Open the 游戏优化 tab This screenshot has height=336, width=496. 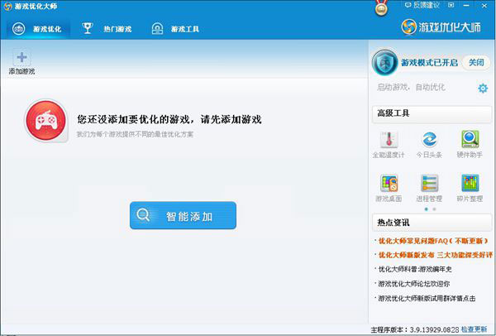(x=37, y=29)
